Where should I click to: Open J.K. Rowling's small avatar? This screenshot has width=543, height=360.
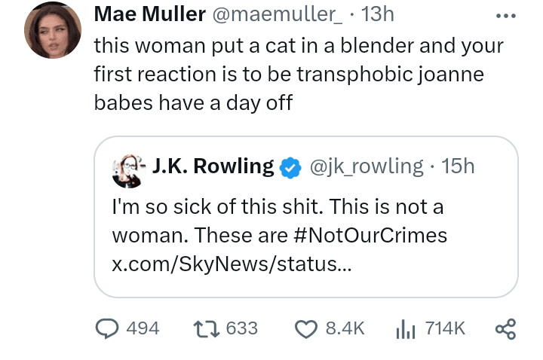point(127,171)
